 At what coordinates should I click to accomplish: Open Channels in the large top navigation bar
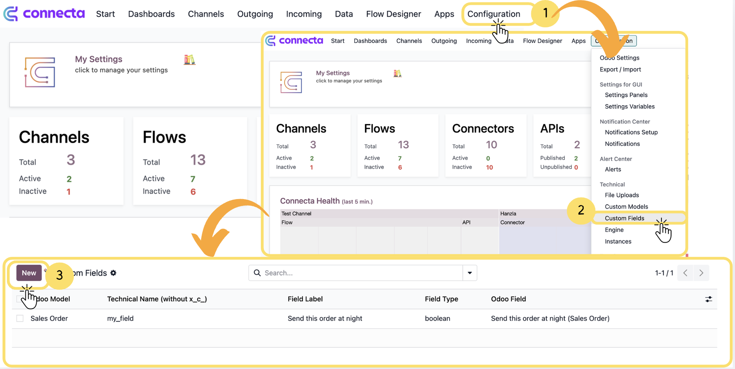[x=206, y=14]
